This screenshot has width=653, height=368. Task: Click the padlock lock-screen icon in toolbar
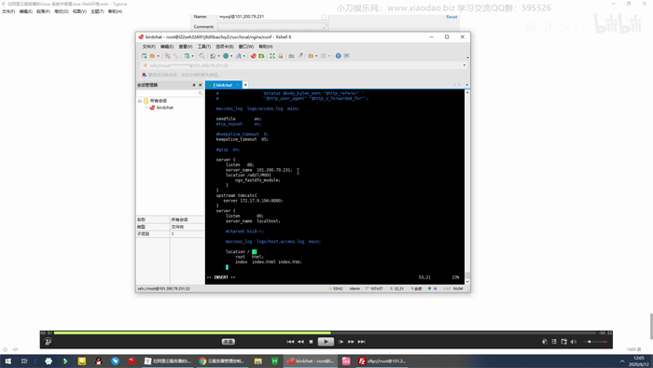pos(281,56)
